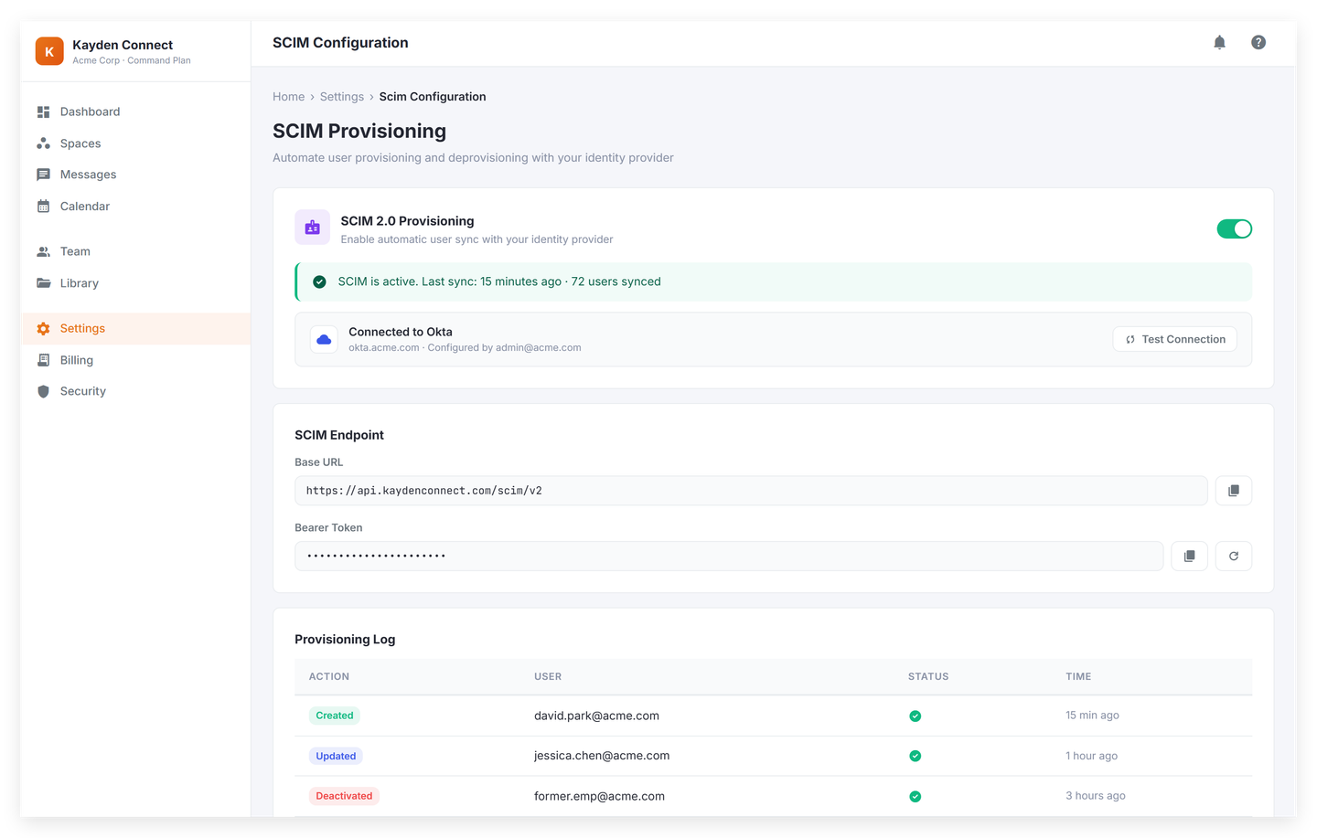Click the Scim Configuration breadcrumb

(433, 97)
